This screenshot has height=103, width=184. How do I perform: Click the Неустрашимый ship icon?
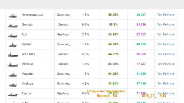click(13, 16)
